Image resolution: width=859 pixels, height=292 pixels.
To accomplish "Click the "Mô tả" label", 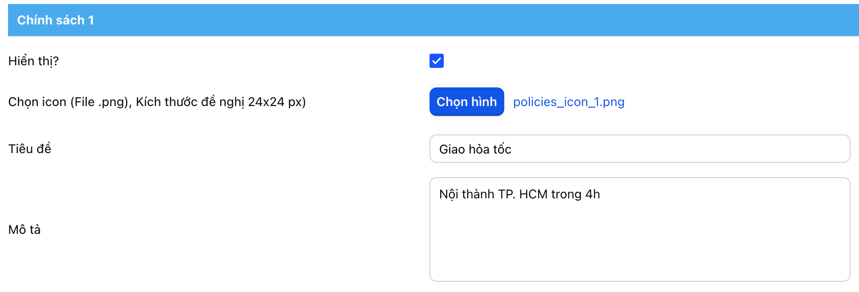I will coord(24,229).
